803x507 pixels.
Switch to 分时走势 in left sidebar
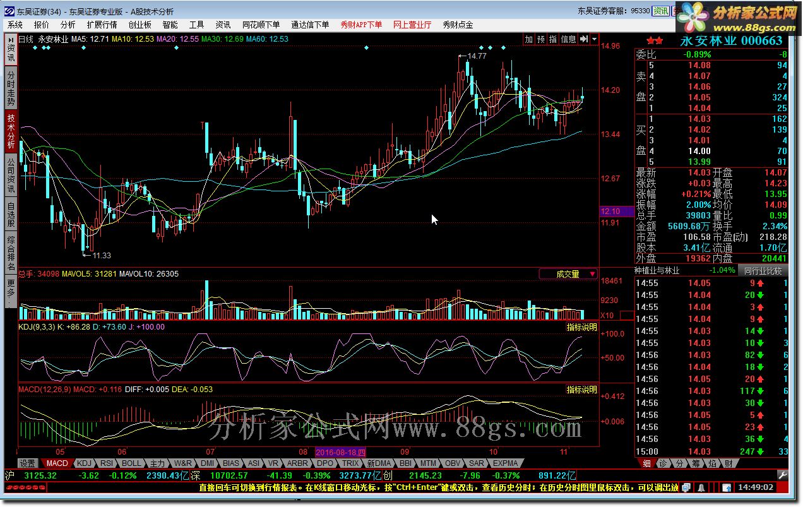pos(11,88)
